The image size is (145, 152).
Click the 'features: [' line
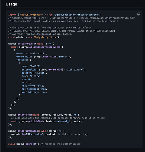point(24,60)
